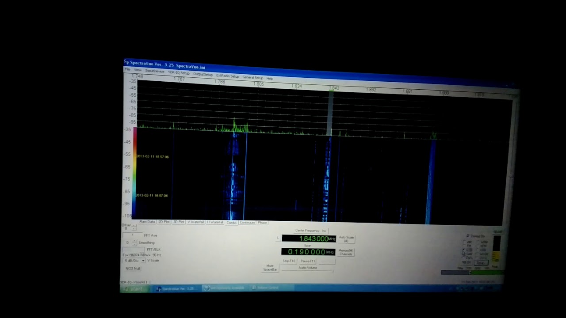
Task: Select the USB demodulation mode
Action: click(478, 250)
